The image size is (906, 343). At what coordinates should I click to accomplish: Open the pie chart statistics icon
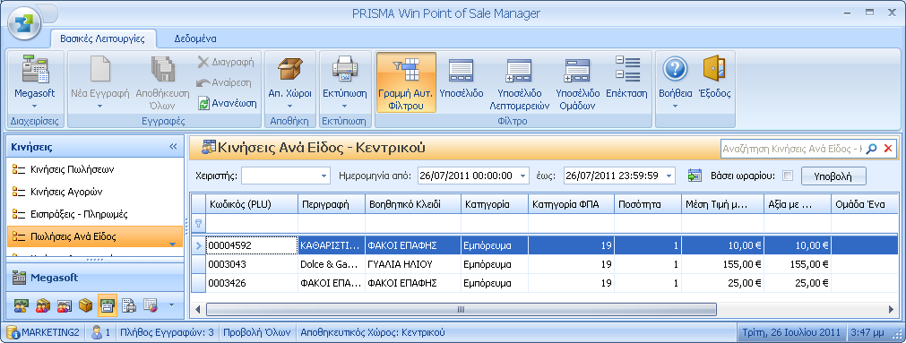coord(151,305)
